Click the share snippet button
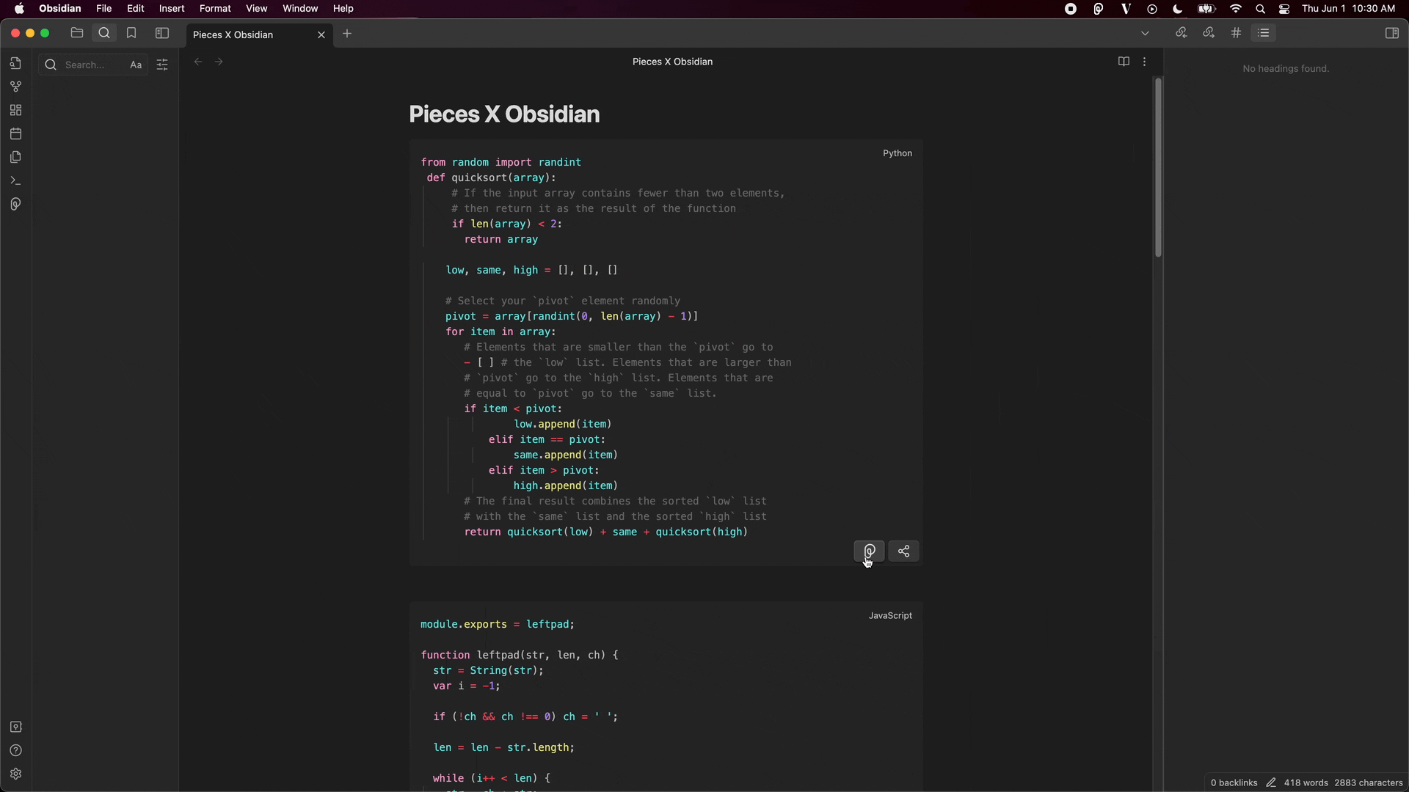Screen dimensions: 1409x792 [x=903, y=551]
